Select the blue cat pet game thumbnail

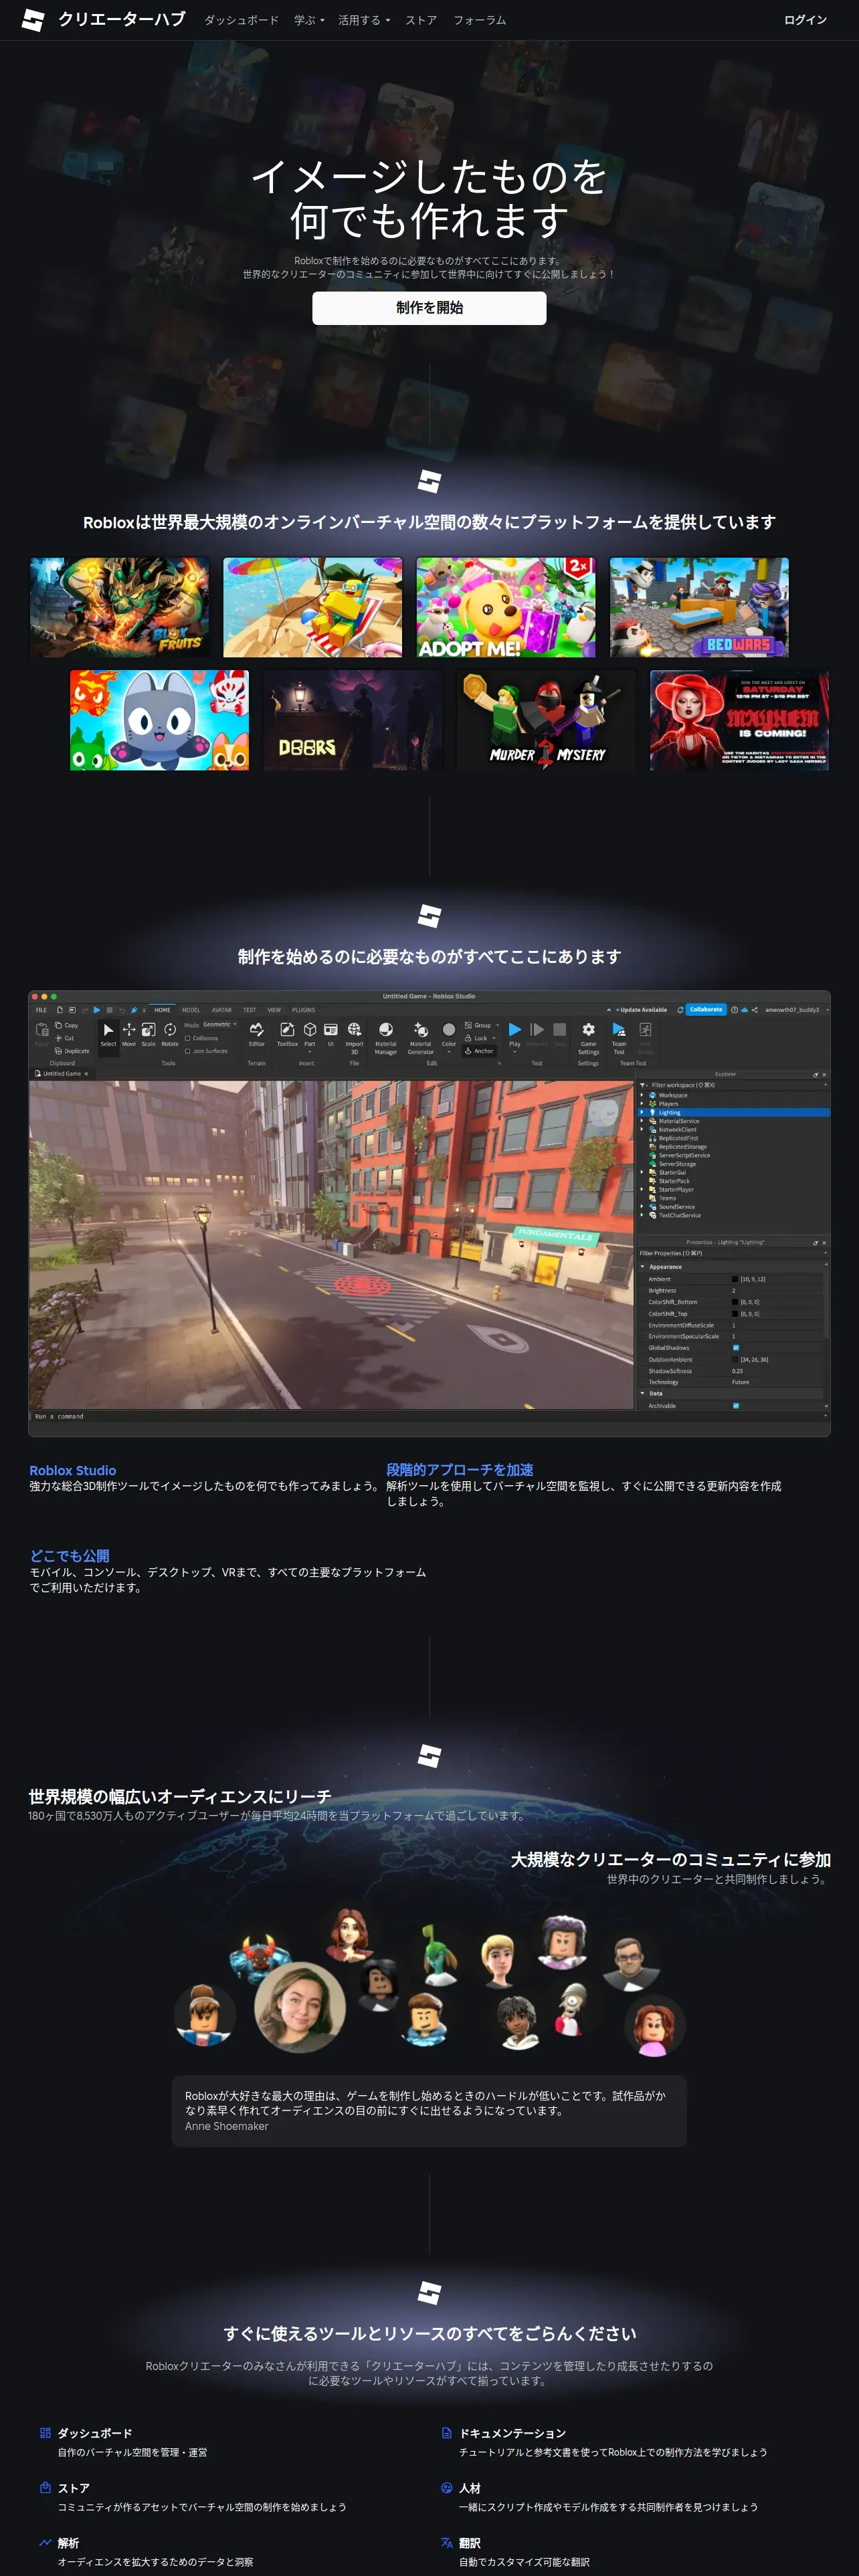click(160, 720)
